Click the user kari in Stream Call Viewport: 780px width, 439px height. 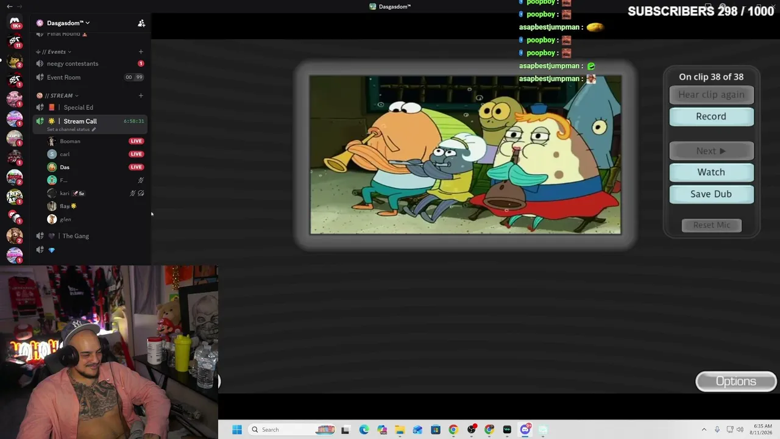pyautogui.click(x=65, y=193)
